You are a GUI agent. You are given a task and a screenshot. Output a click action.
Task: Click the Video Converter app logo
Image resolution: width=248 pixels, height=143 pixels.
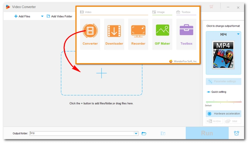tap(8, 7)
